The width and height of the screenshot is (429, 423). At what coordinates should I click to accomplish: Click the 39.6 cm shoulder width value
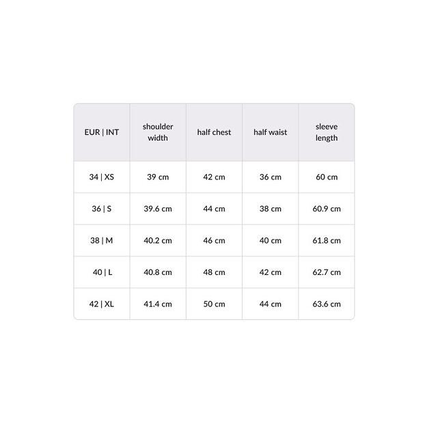click(x=158, y=209)
